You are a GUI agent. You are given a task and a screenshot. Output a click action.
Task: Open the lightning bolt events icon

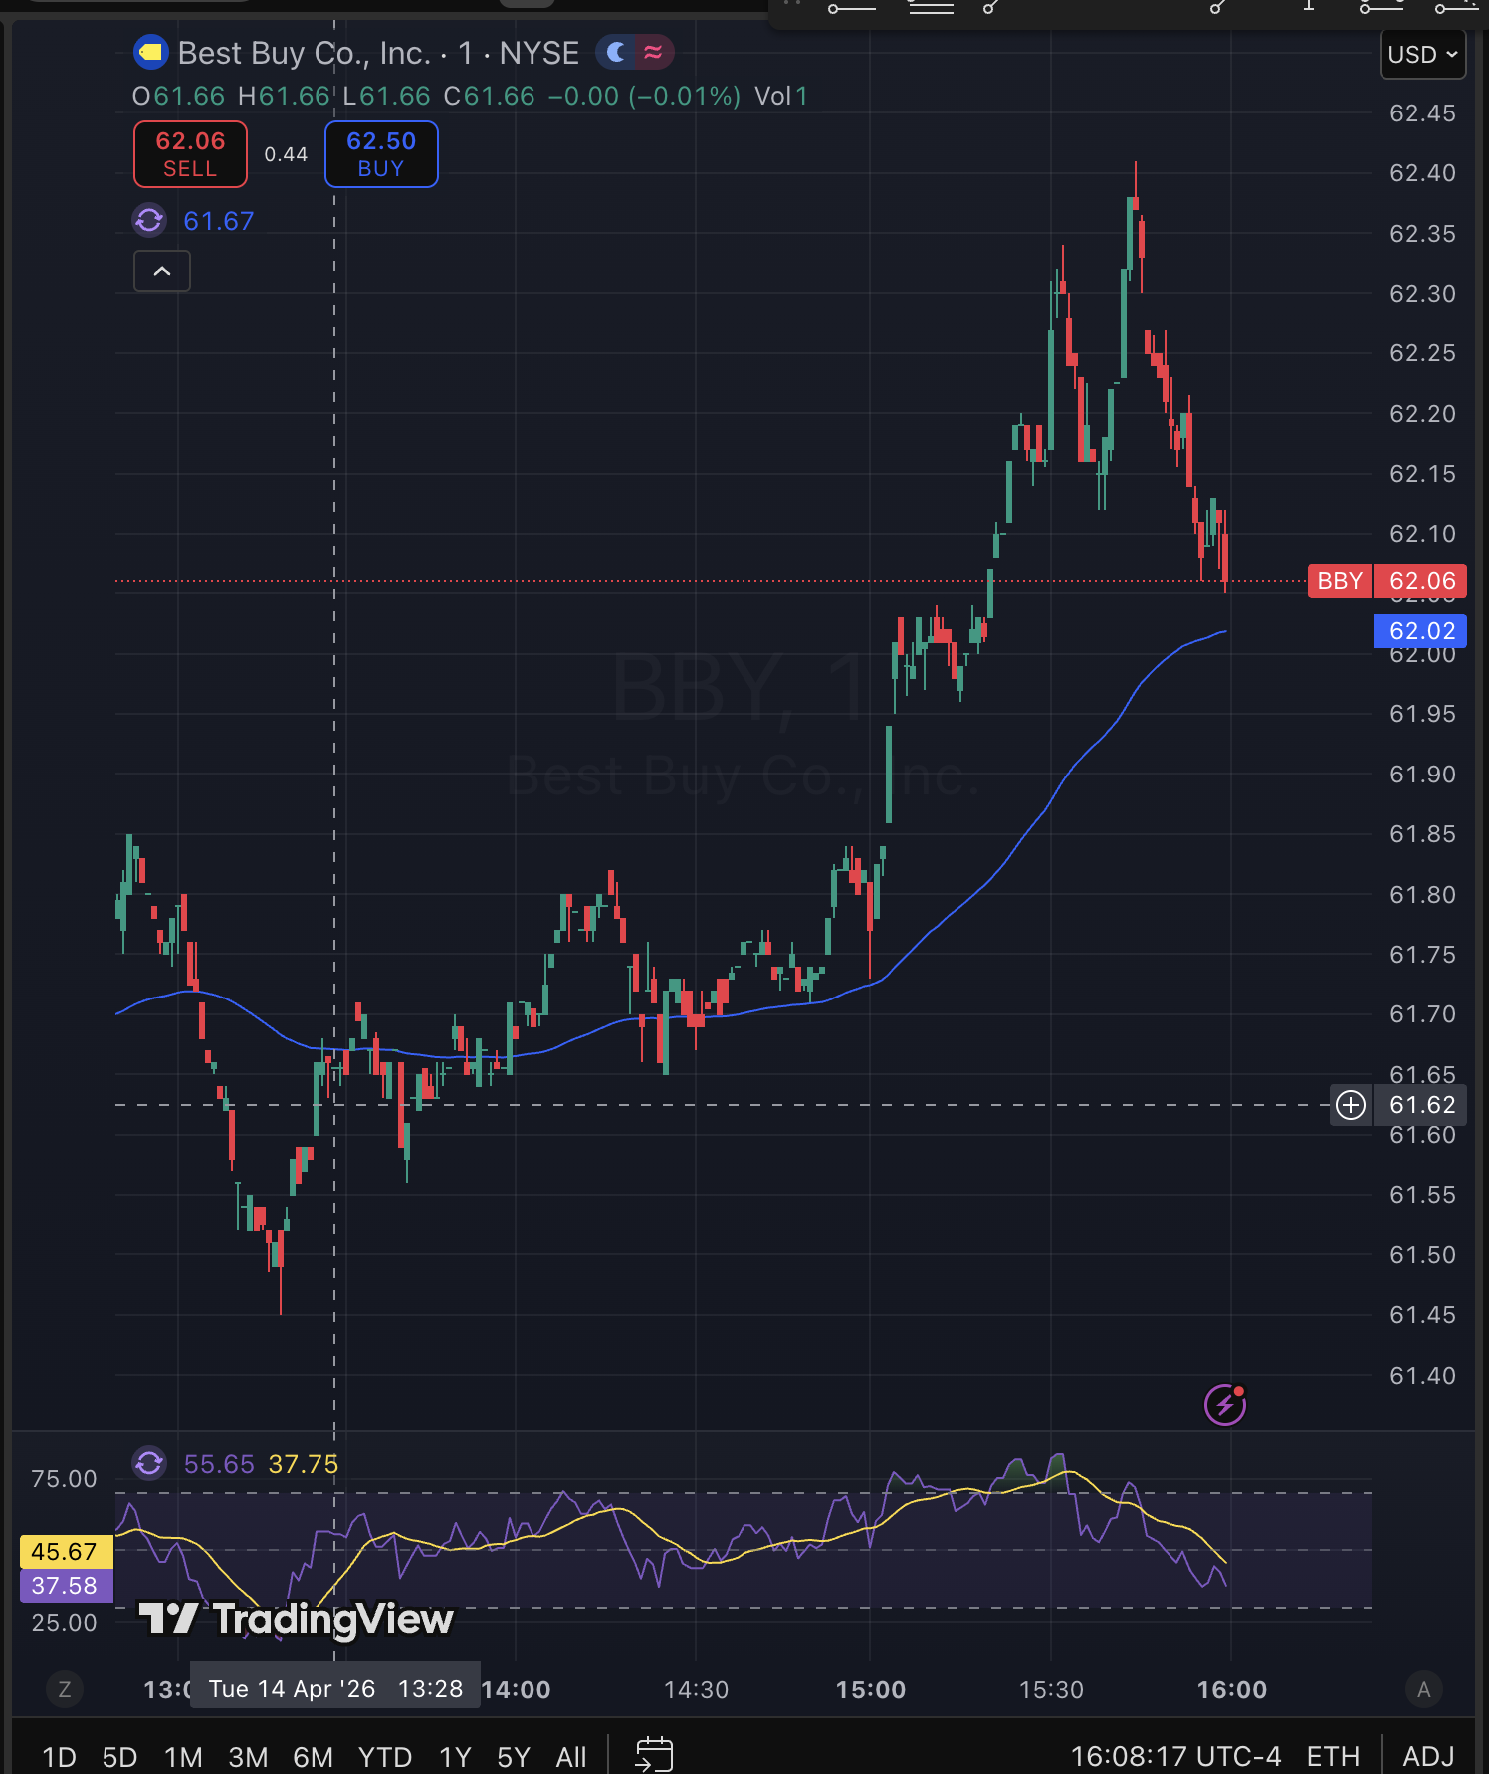click(x=1225, y=1405)
